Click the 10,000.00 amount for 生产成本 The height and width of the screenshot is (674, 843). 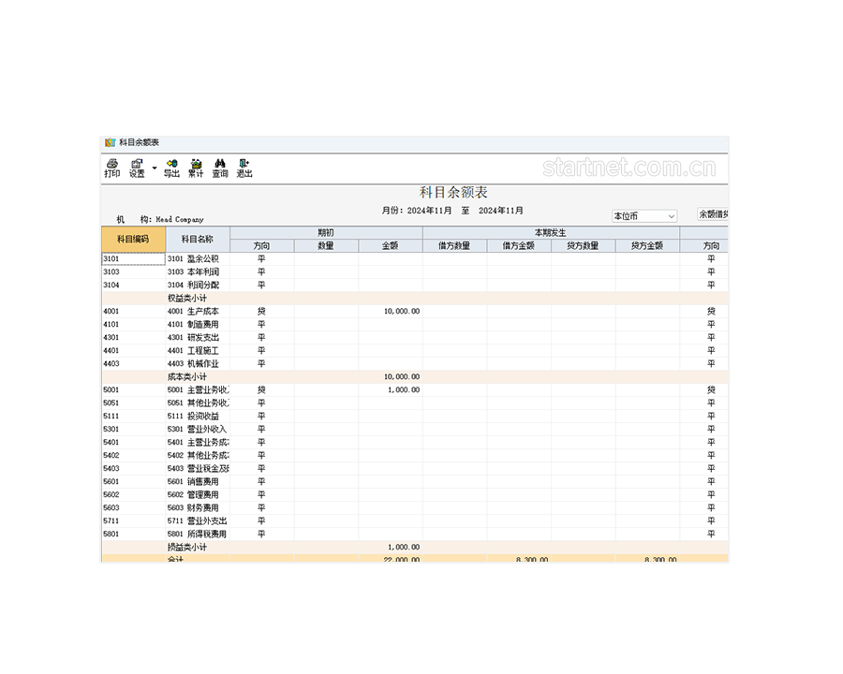click(401, 311)
